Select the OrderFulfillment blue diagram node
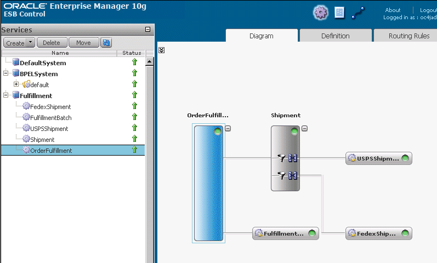The width and height of the screenshot is (437, 263). point(208,183)
